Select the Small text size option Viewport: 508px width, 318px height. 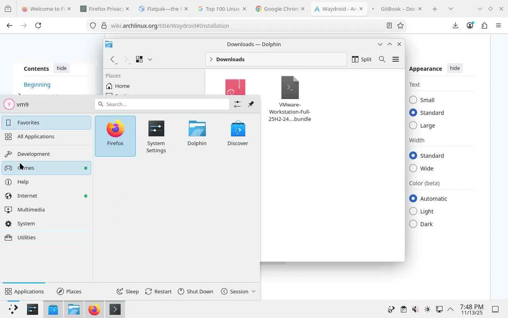413,100
